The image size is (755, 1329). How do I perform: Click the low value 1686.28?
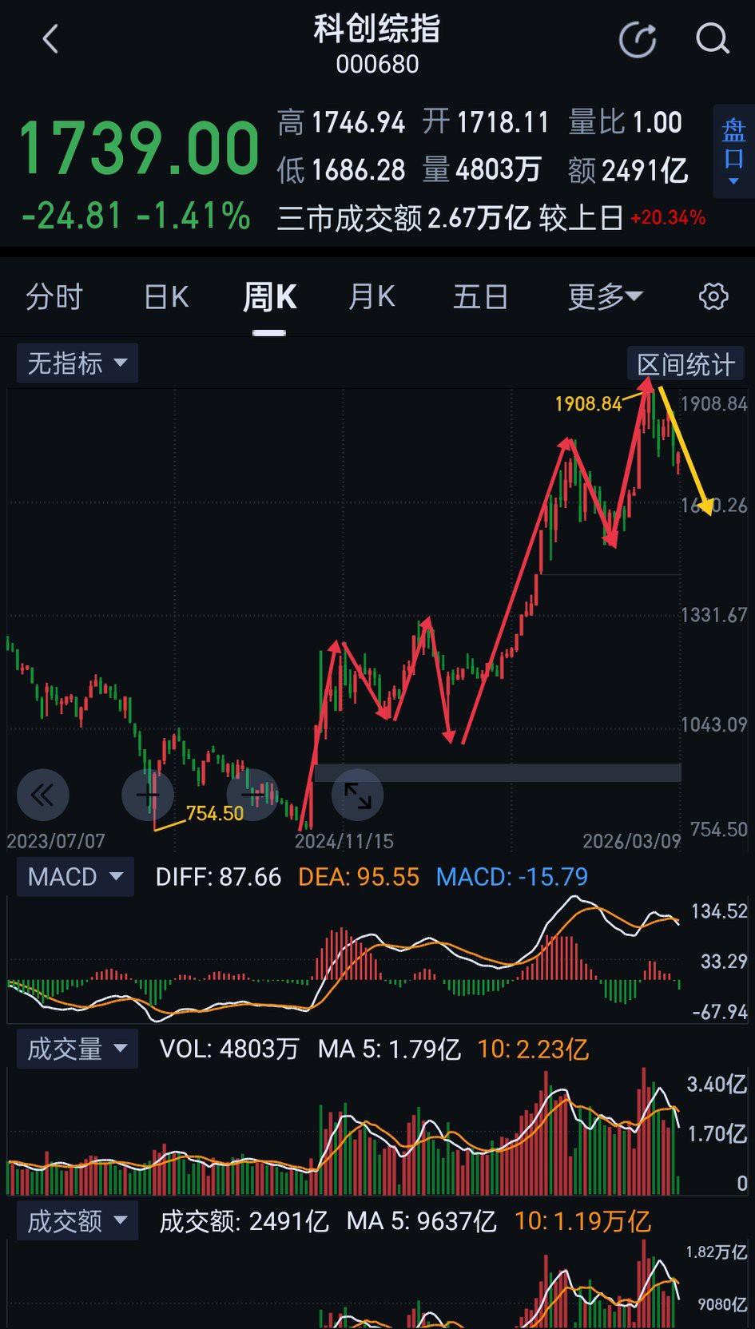[x=358, y=170]
